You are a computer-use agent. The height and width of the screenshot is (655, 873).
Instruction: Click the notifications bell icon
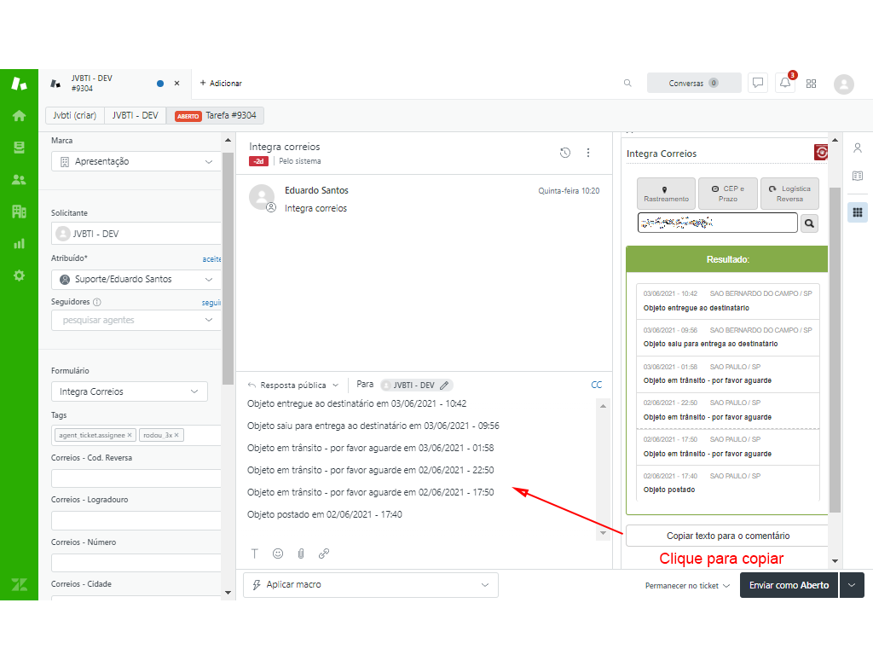point(784,84)
